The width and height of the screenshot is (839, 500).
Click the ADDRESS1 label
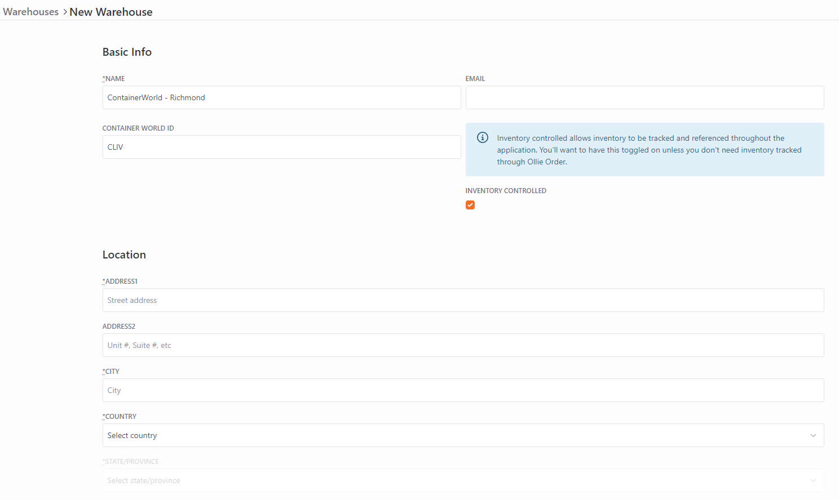pos(120,282)
